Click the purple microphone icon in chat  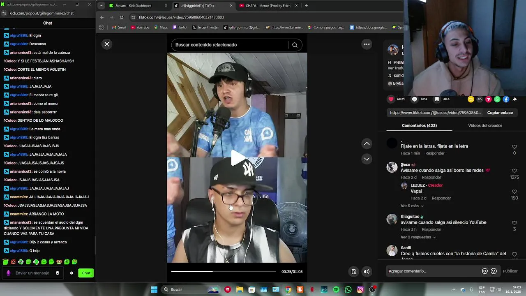coord(8,273)
